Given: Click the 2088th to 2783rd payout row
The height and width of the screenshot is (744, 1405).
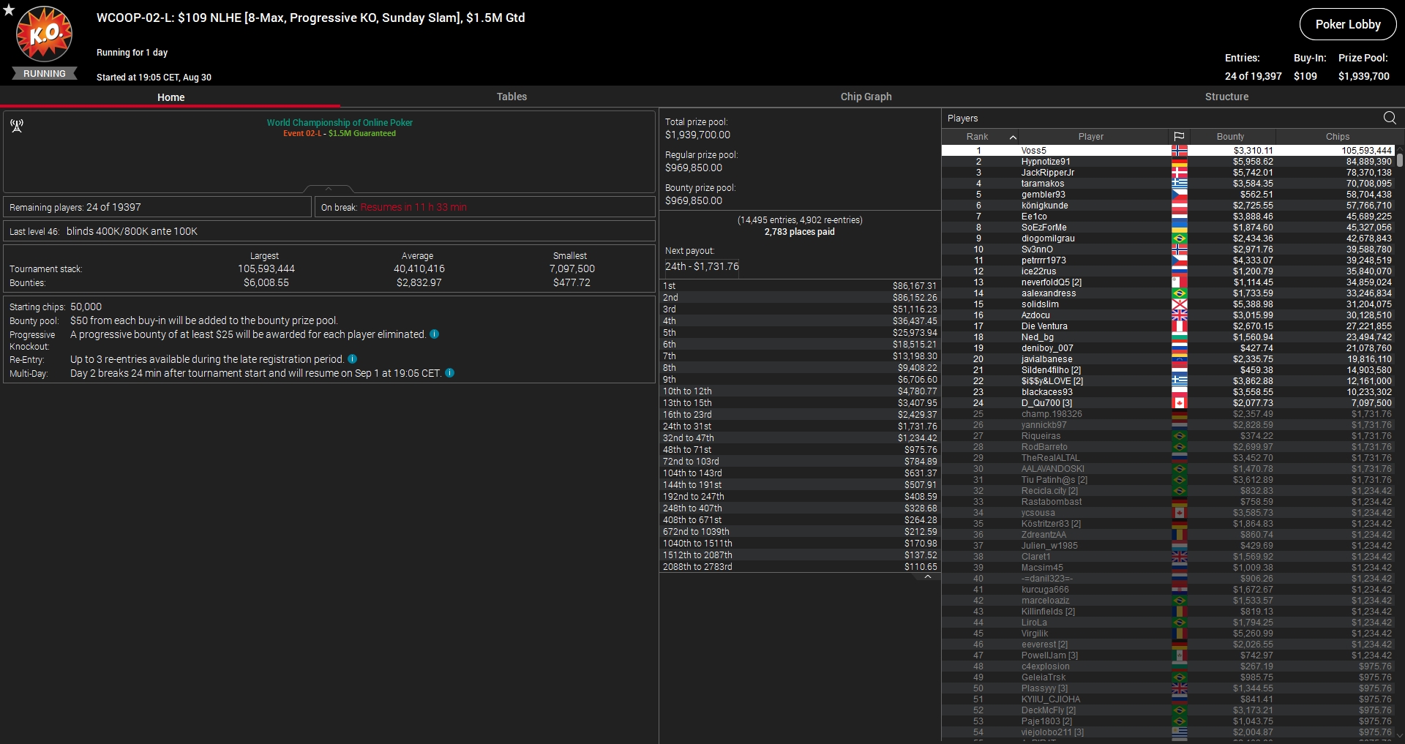Looking at the screenshot, I should (x=800, y=567).
